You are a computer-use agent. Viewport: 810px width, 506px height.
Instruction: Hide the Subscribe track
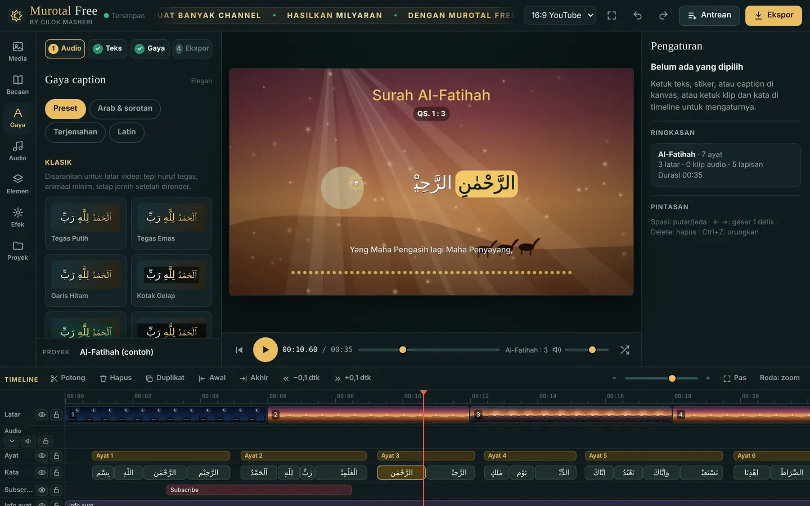(x=42, y=490)
